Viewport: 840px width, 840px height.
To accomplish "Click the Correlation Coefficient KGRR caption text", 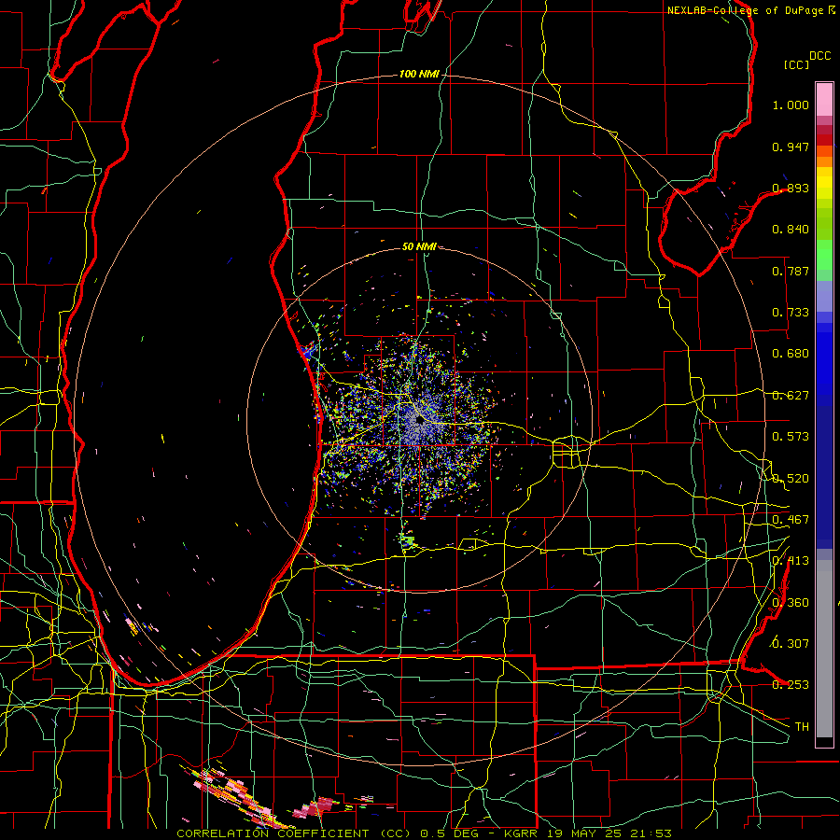I will (424, 833).
